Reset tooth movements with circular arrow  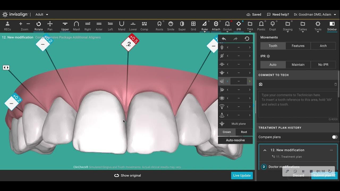247,39
